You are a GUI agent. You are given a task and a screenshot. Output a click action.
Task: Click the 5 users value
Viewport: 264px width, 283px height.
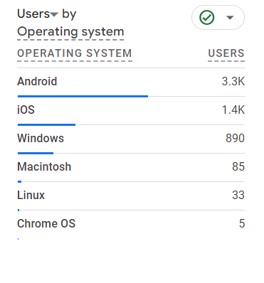[x=242, y=223]
